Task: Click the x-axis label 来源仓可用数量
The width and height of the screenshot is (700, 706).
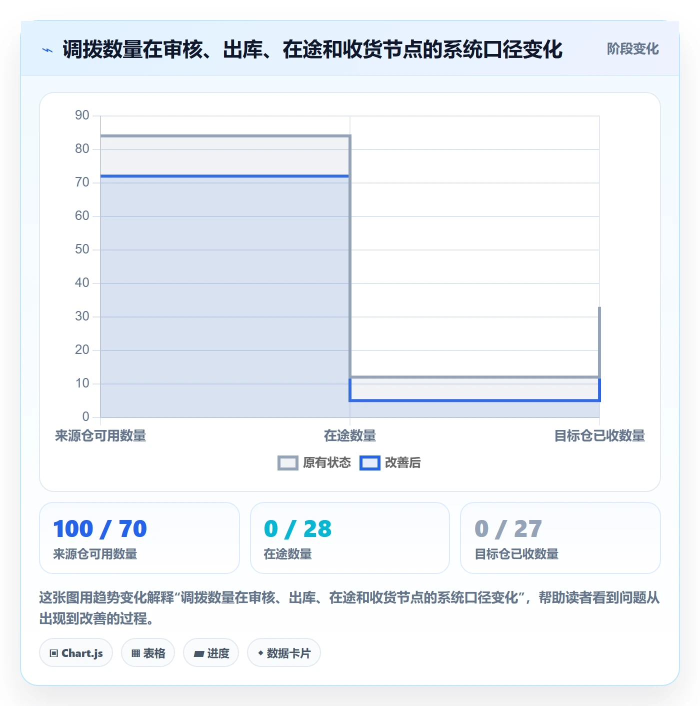Action: tap(100, 436)
